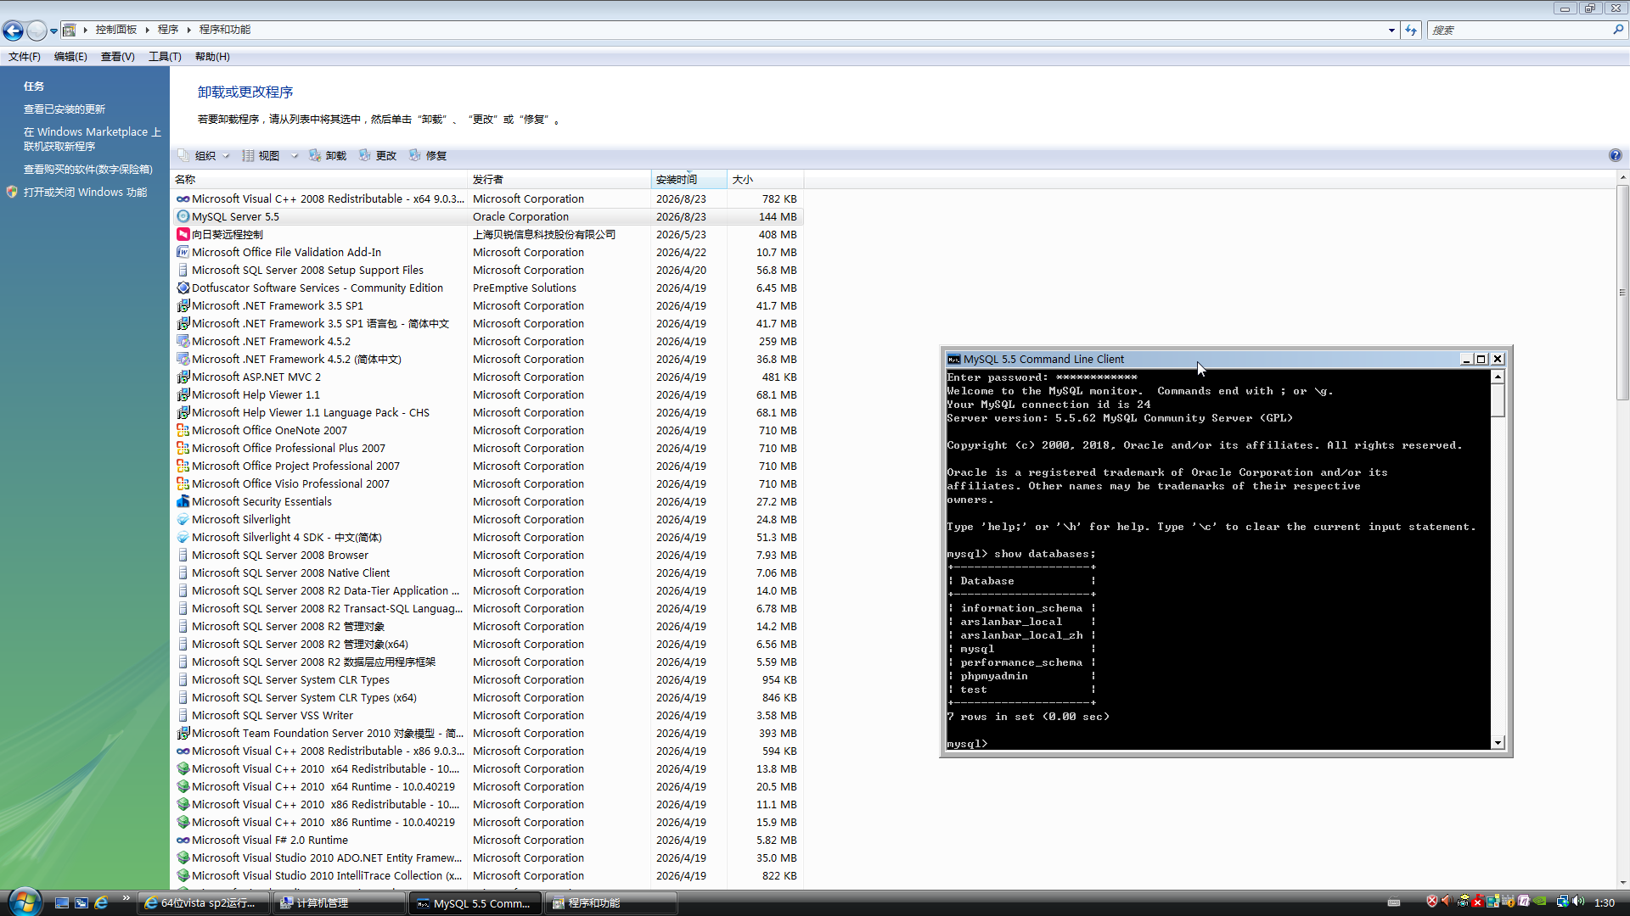Sort by the 安装时间 column header
This screenshot has width=1630, height=916.
(x=689, y=180)
